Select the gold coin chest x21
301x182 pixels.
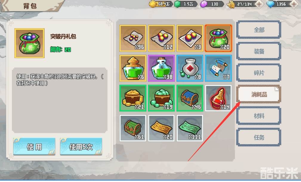133,98
